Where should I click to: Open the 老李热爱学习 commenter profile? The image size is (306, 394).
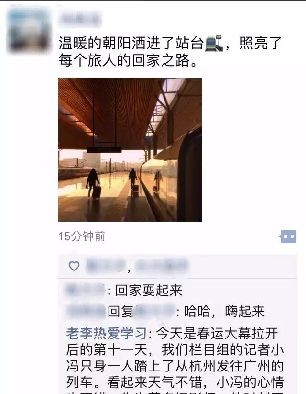pos(107,334)
